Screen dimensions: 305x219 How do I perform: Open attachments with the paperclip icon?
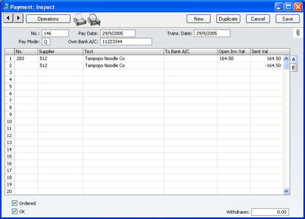(298, 33)
